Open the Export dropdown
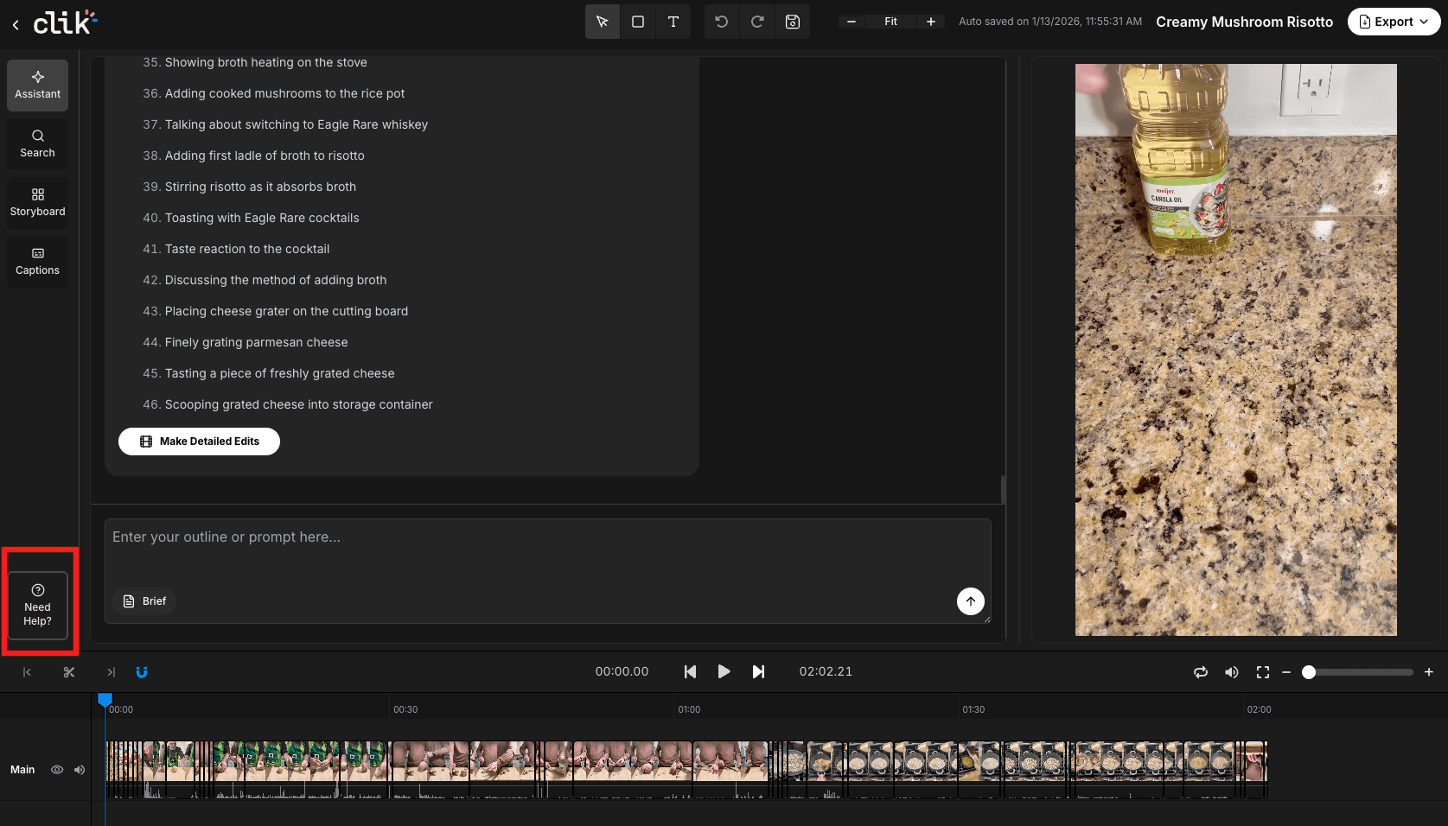Screen dimensions: 1448x826 click(1394, 22)
